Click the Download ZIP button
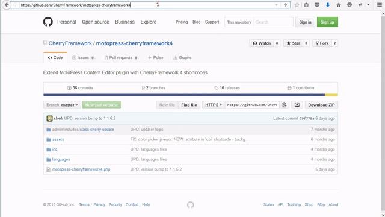Image resolution: width=385 pixels, height=217 pixels. coord(321,105)
